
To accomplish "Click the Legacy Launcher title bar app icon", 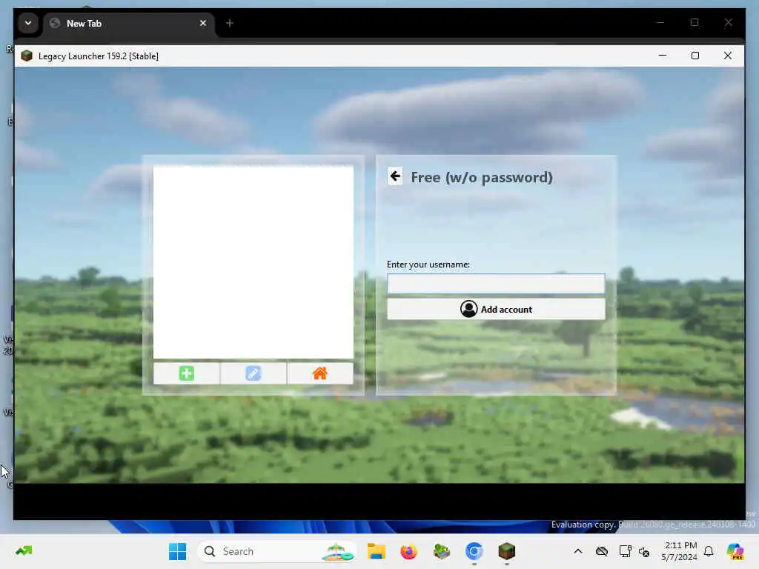I will (x=27, y=56).
